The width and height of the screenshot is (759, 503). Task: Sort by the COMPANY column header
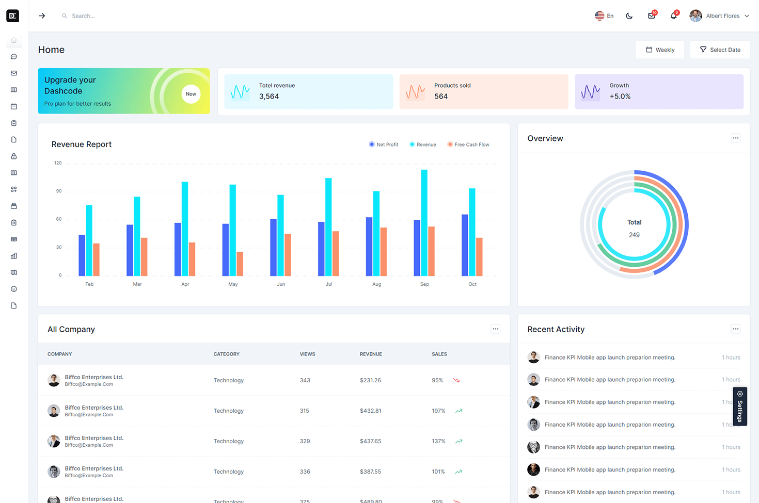tap(60, 354)
